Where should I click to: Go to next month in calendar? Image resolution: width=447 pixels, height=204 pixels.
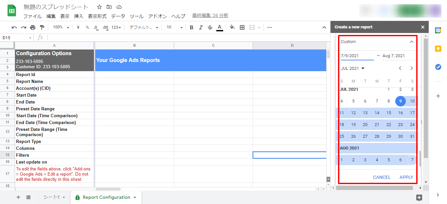pyautogui.click(x=412, y=68)
